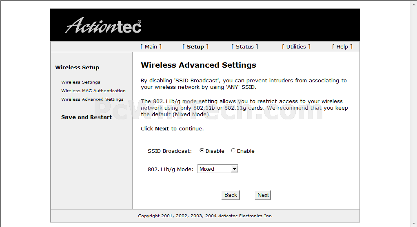The height and width of the screenshot is (227, 417).
Task: Click the 802.11b/g Mode label
Action: pos(171,170)
